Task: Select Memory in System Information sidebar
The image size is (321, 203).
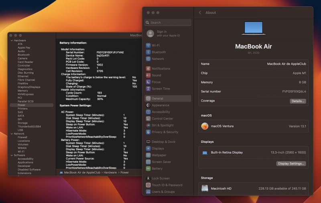Action: tap(23, 90)
